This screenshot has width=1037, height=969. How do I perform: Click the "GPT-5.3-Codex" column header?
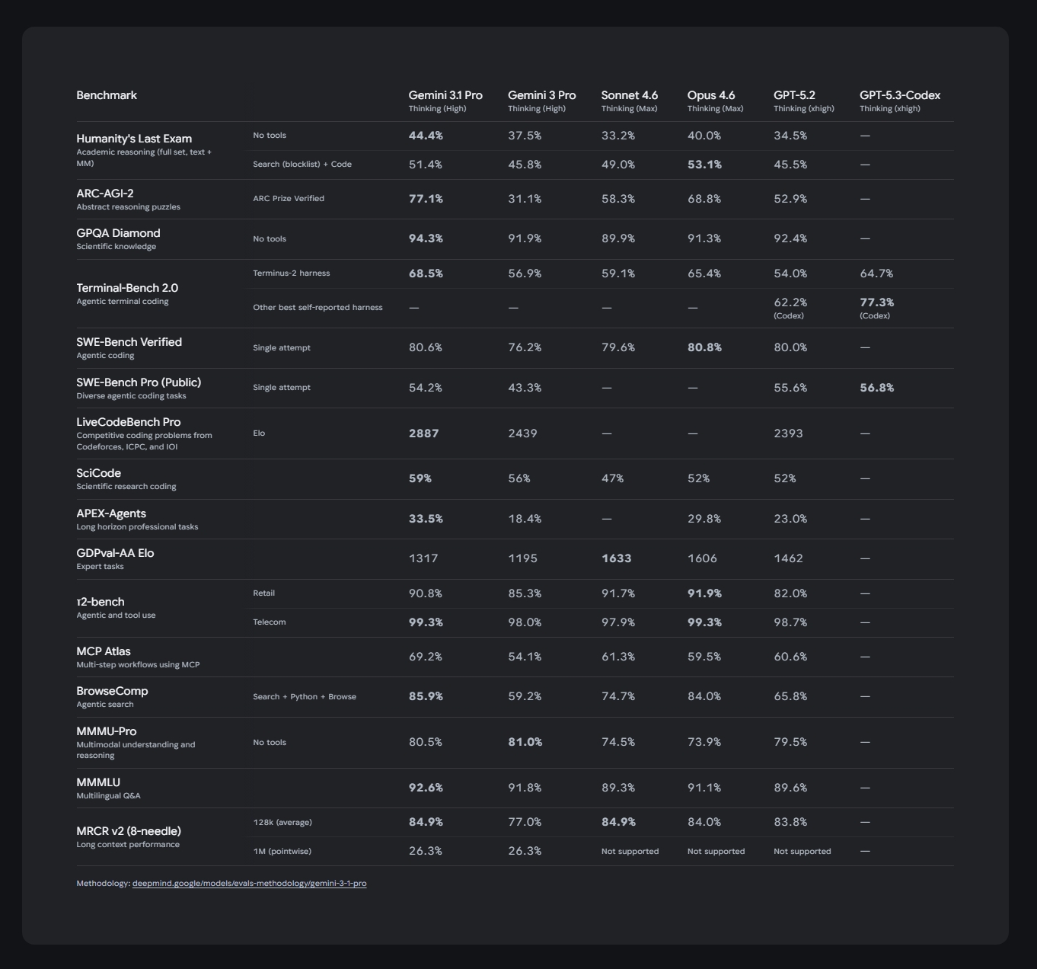tap(900, 95)
